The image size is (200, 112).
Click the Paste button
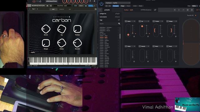point(128,6)
